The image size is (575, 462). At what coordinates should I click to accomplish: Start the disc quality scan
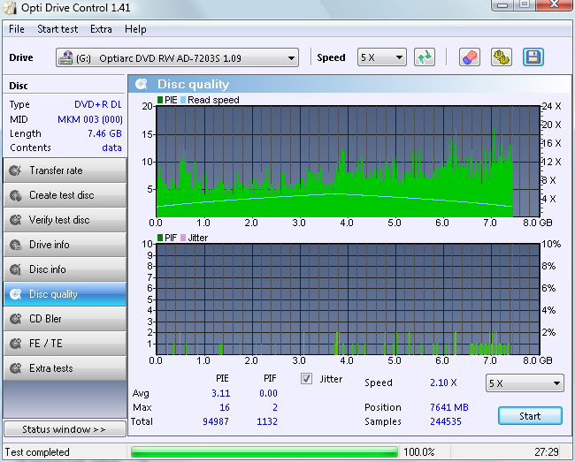530,416
